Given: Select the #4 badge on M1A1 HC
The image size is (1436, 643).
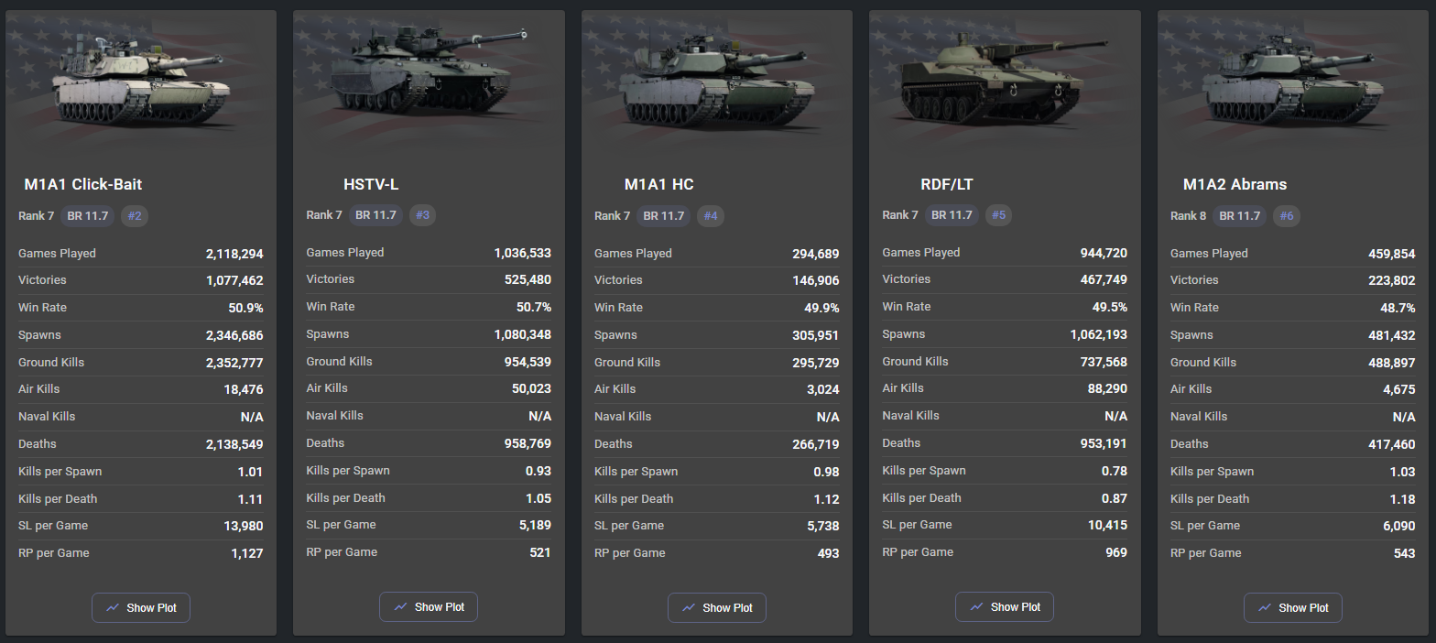Looking at the screenshot, I should pos(711,216).
